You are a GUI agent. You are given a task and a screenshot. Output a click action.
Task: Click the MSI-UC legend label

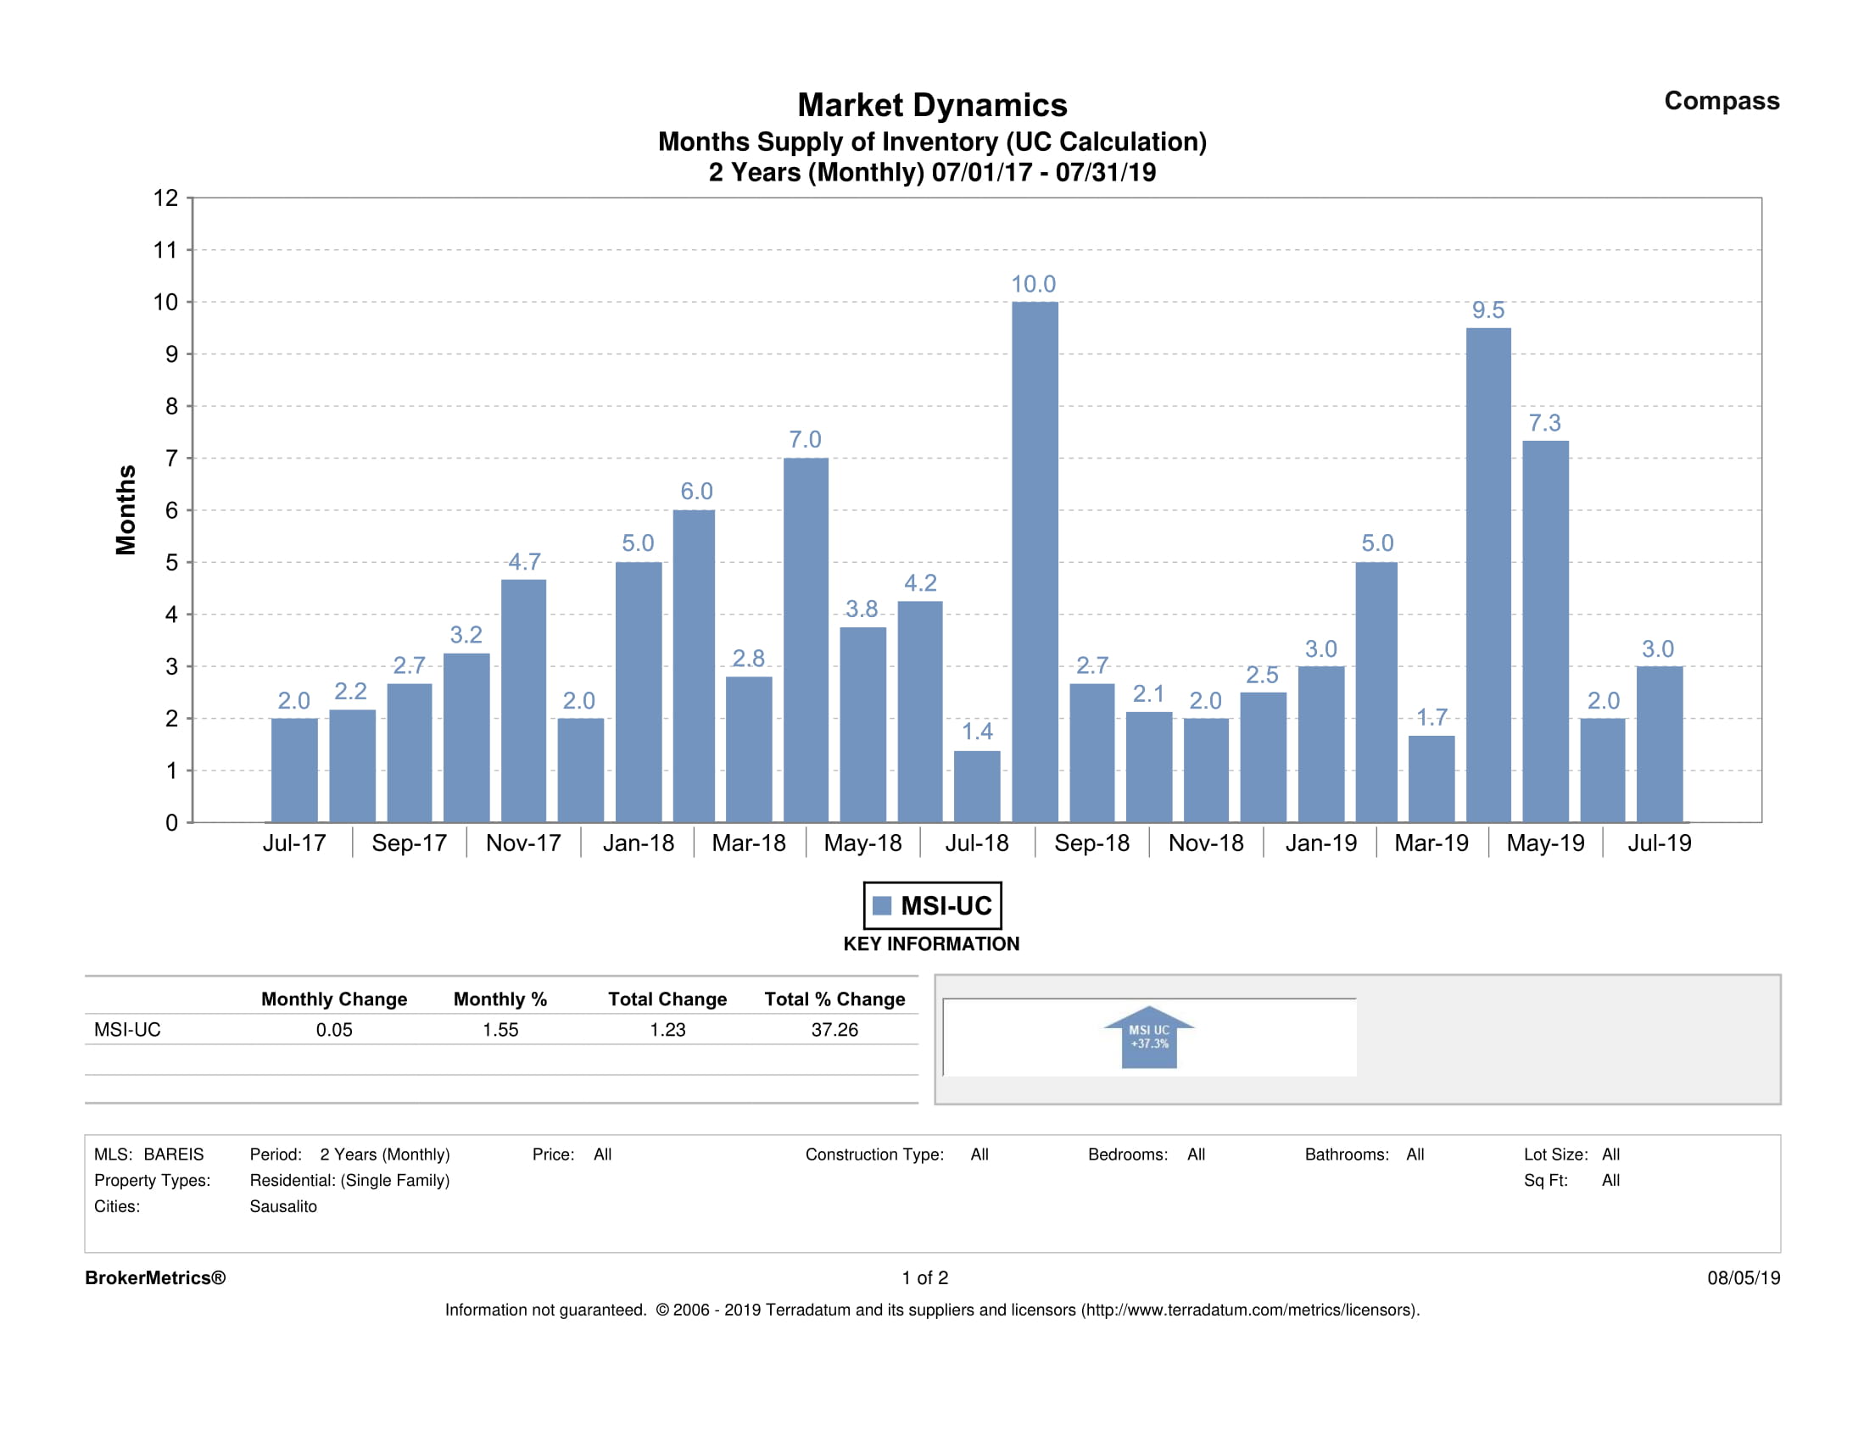946,905
